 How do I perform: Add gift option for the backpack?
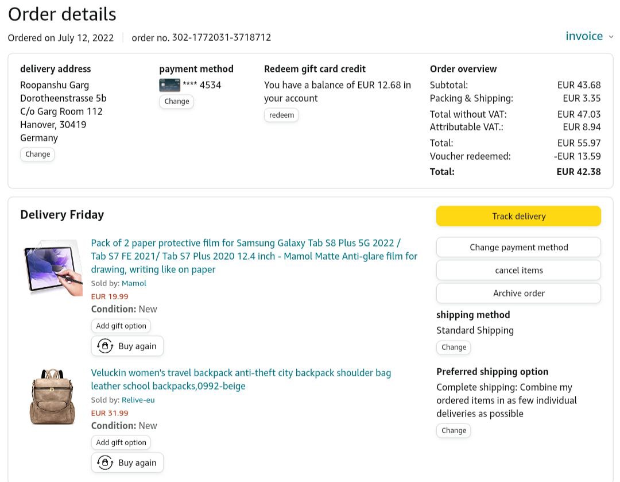coord(121,442)
